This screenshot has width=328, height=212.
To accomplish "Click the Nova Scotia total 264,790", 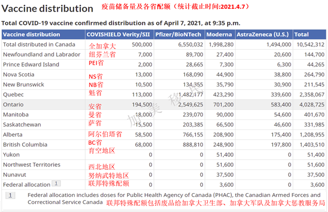I will 314,75.
